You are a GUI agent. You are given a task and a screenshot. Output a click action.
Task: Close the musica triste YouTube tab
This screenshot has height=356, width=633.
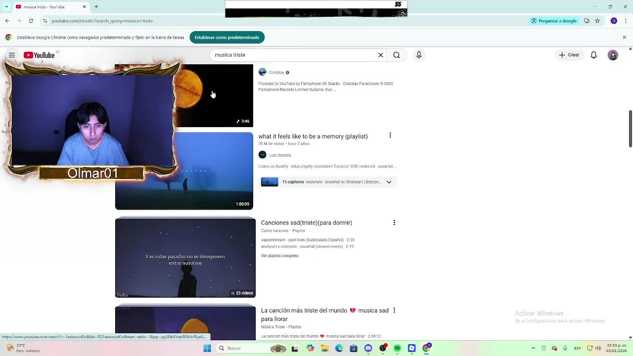(84, 6)
